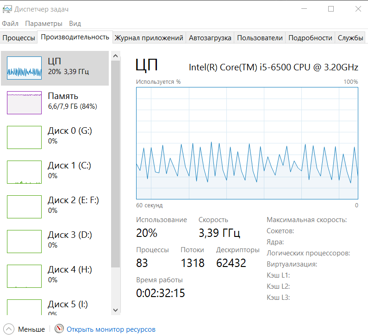
Task: Click the Процессы count 83
Action: coord(142,263)
